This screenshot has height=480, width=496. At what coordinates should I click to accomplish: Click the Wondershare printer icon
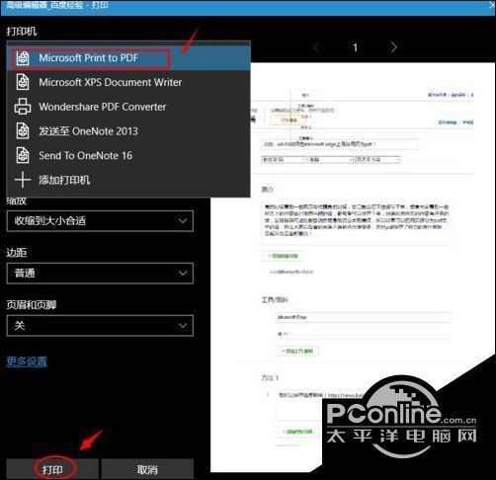point(23,107)
